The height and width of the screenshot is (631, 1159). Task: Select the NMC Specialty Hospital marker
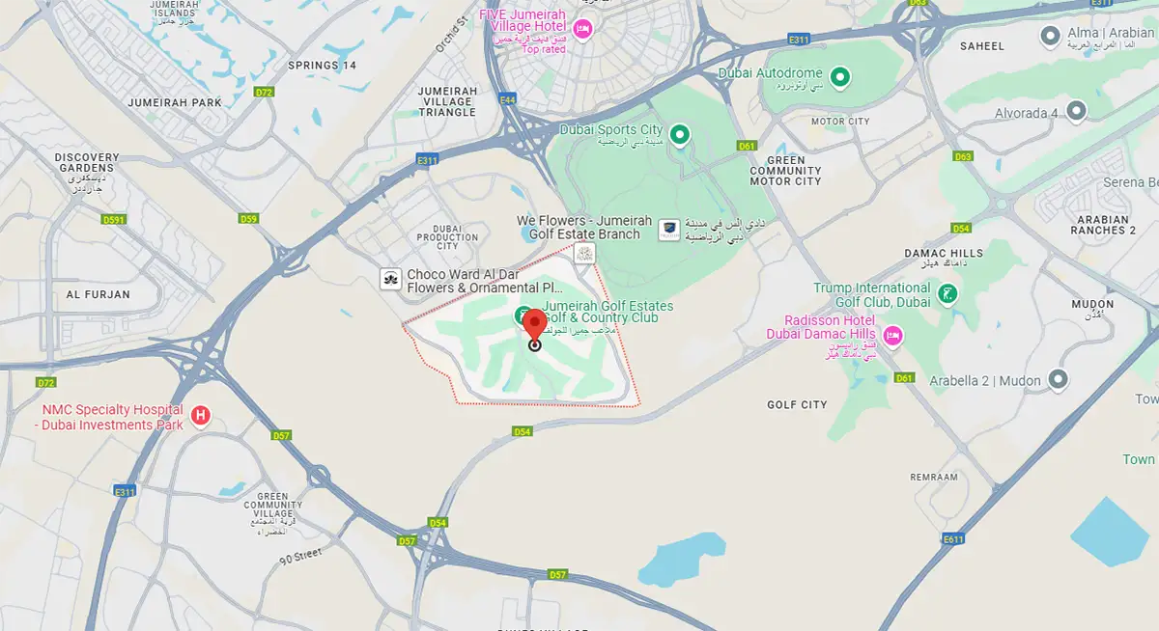tap(201, 416)
